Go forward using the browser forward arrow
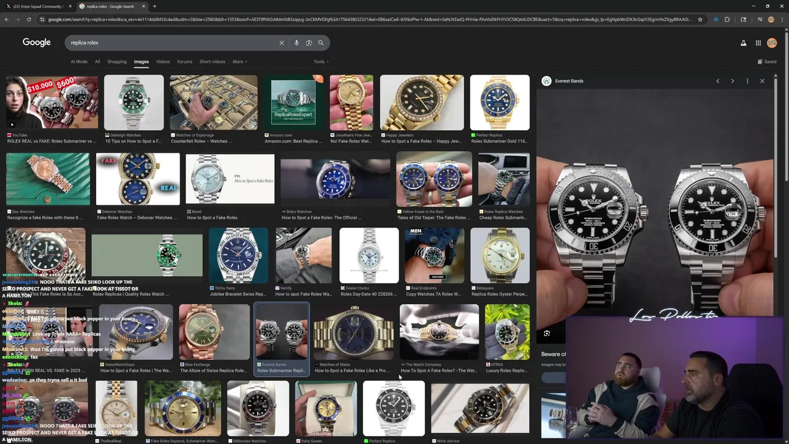The width and height of the screenshot is (789, 444). click(x=17, y=19)
